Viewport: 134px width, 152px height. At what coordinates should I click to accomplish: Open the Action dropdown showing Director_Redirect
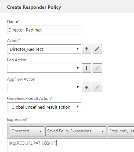(x=44, y=49)
